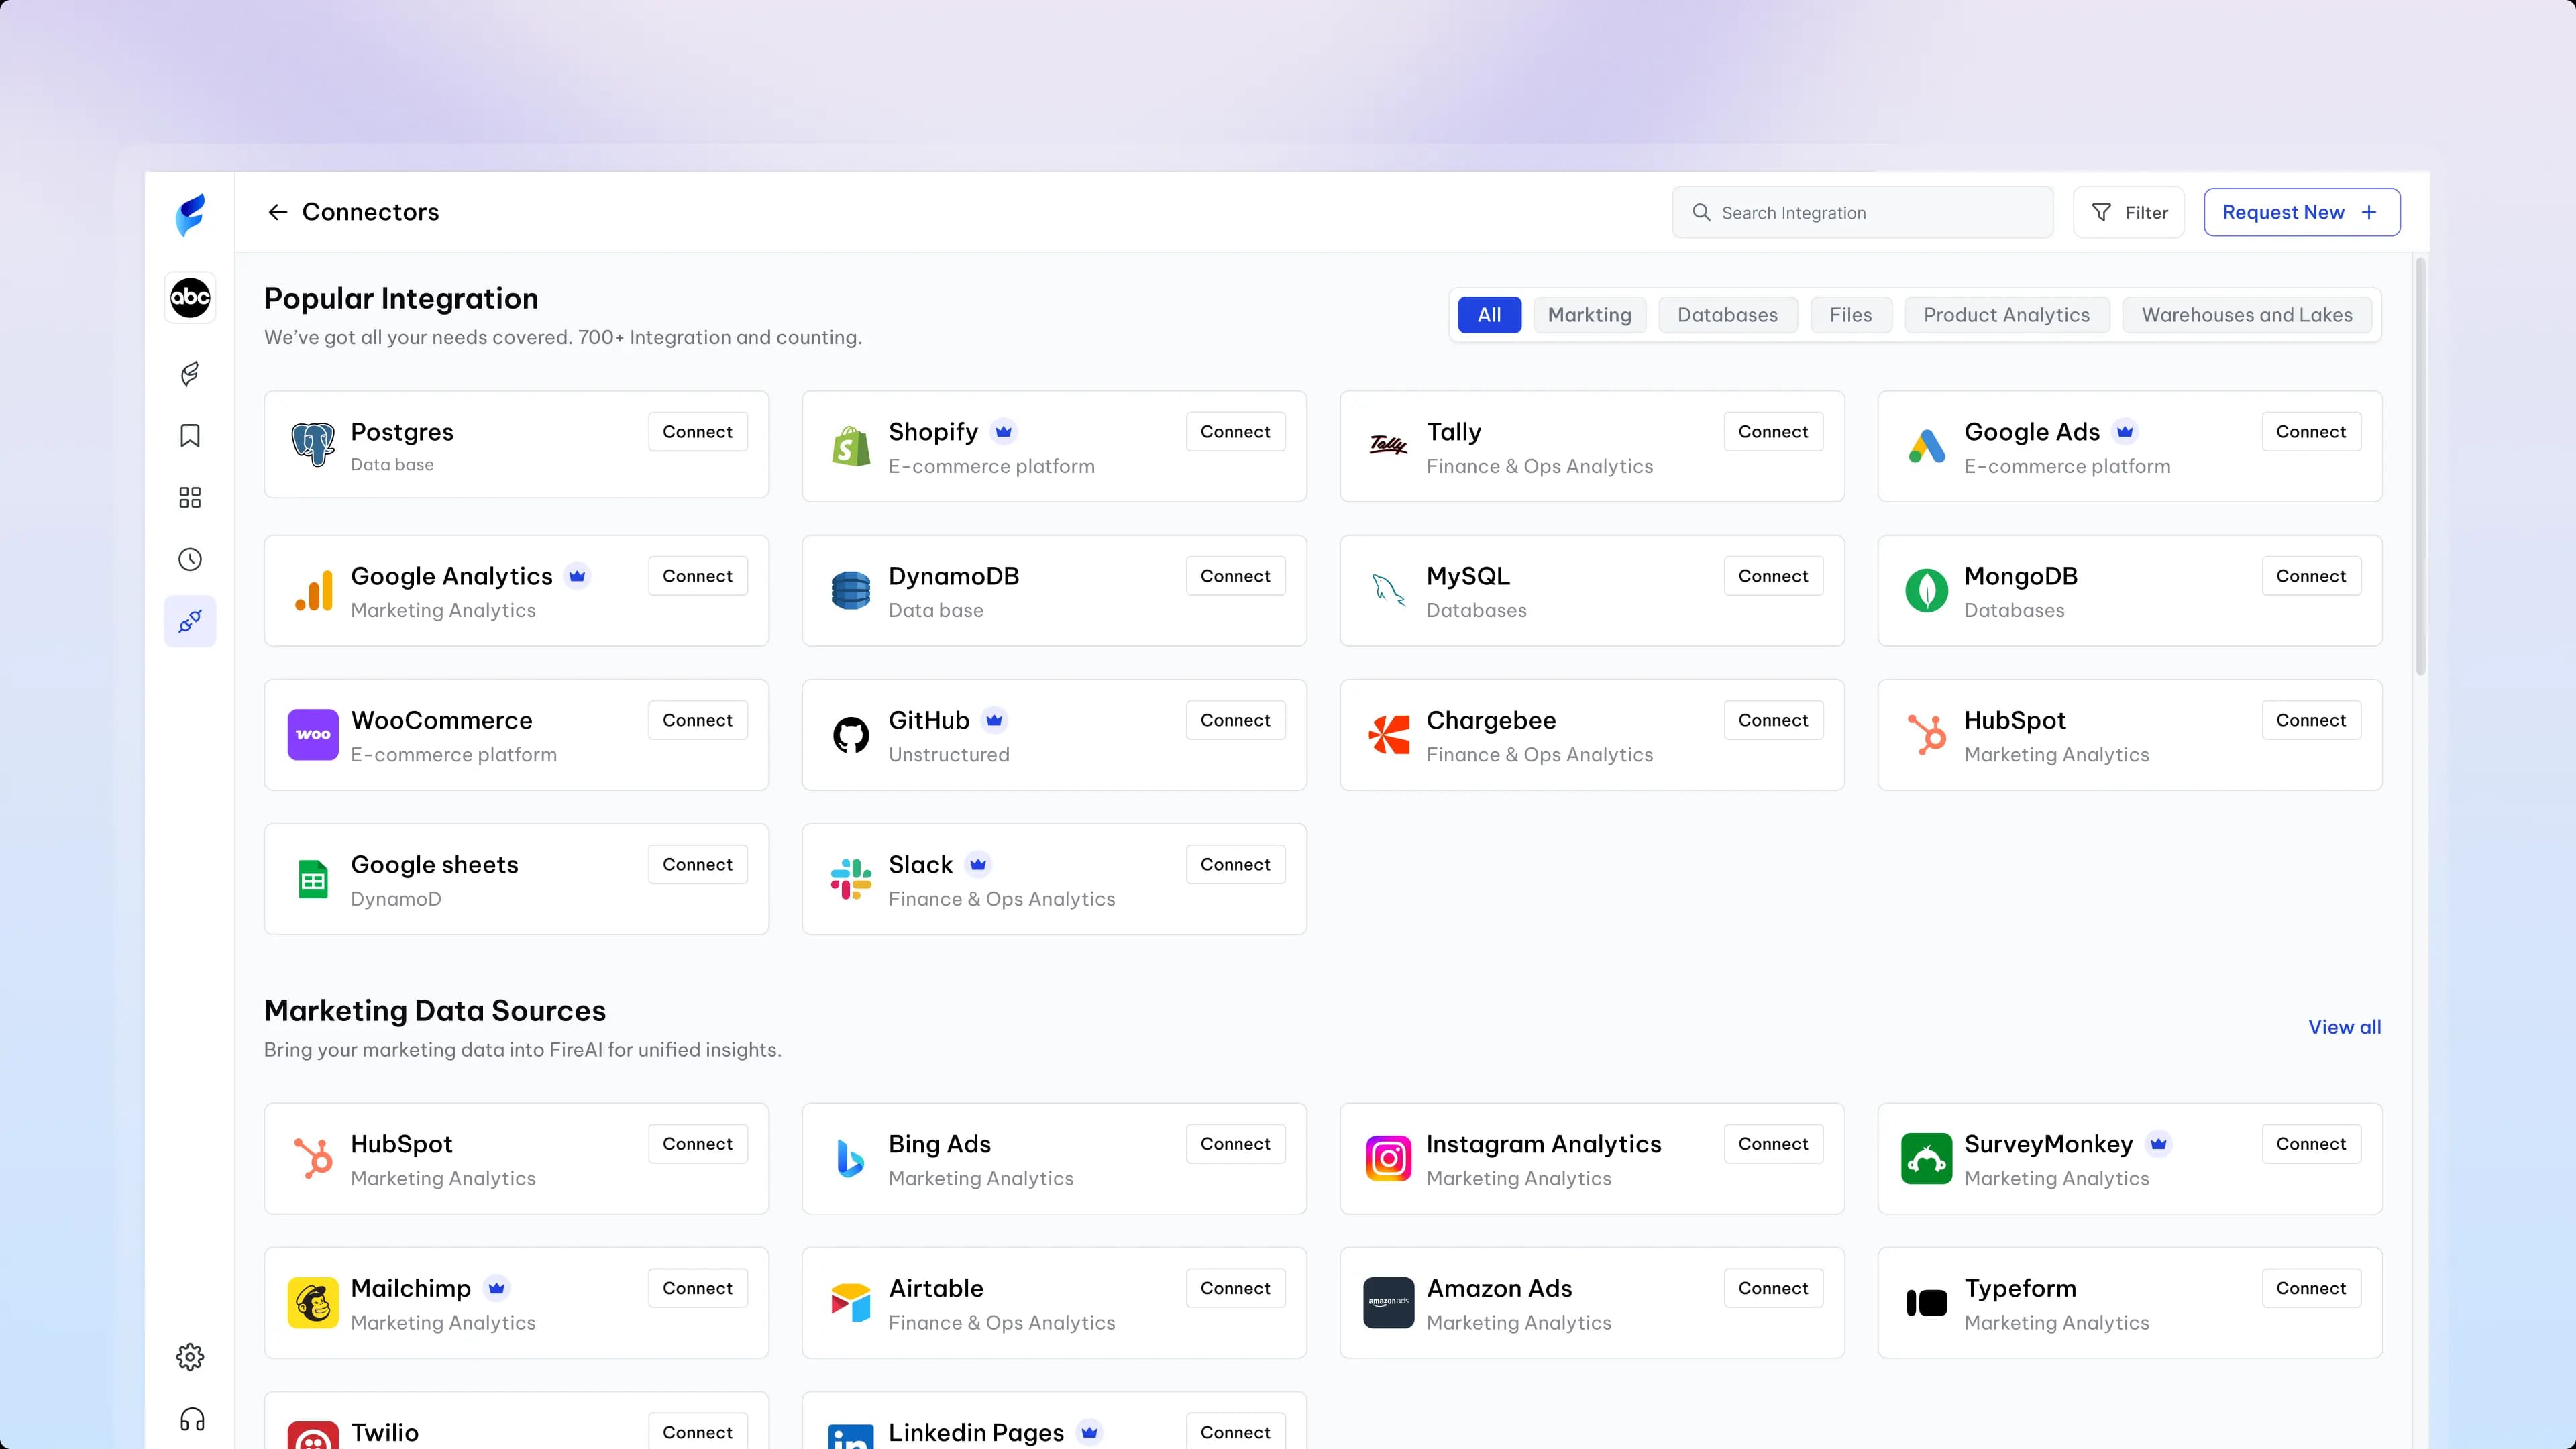Click the Airtable logo
The image size is (2576, 1449).
851,1303
